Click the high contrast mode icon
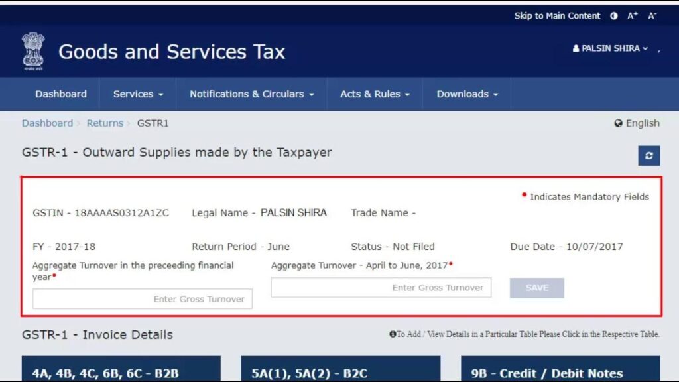Image resolution: width=679 pixels, height=382 pixels. [613, 15]
